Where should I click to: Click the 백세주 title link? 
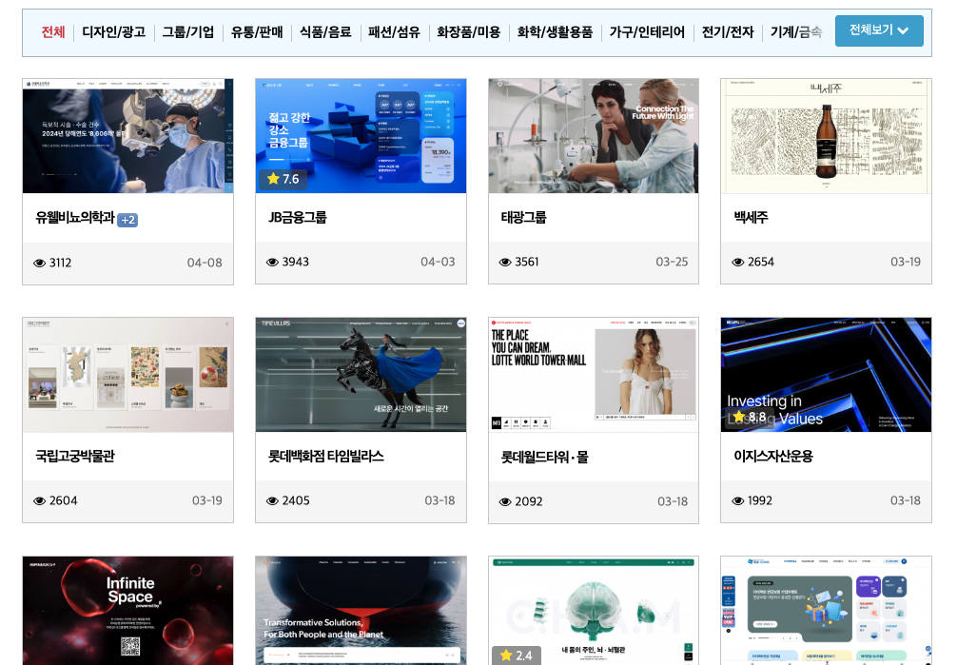point(751,218)
